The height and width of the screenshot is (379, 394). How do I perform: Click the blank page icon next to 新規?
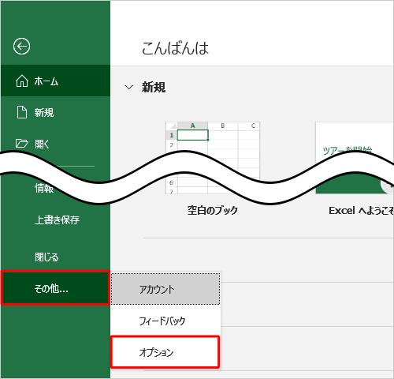tap(22, 112)
